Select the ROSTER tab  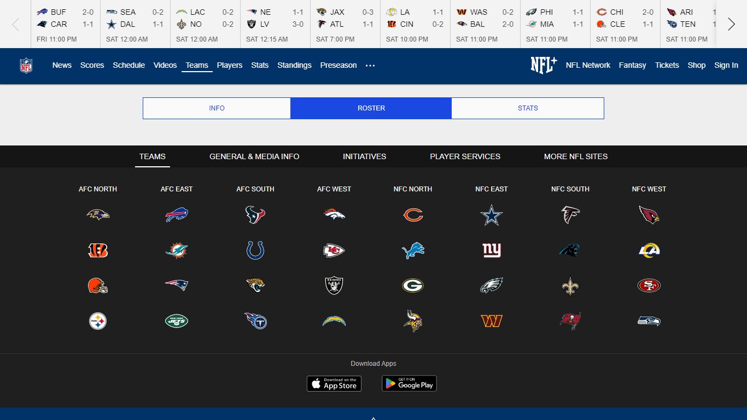point(371,108)
